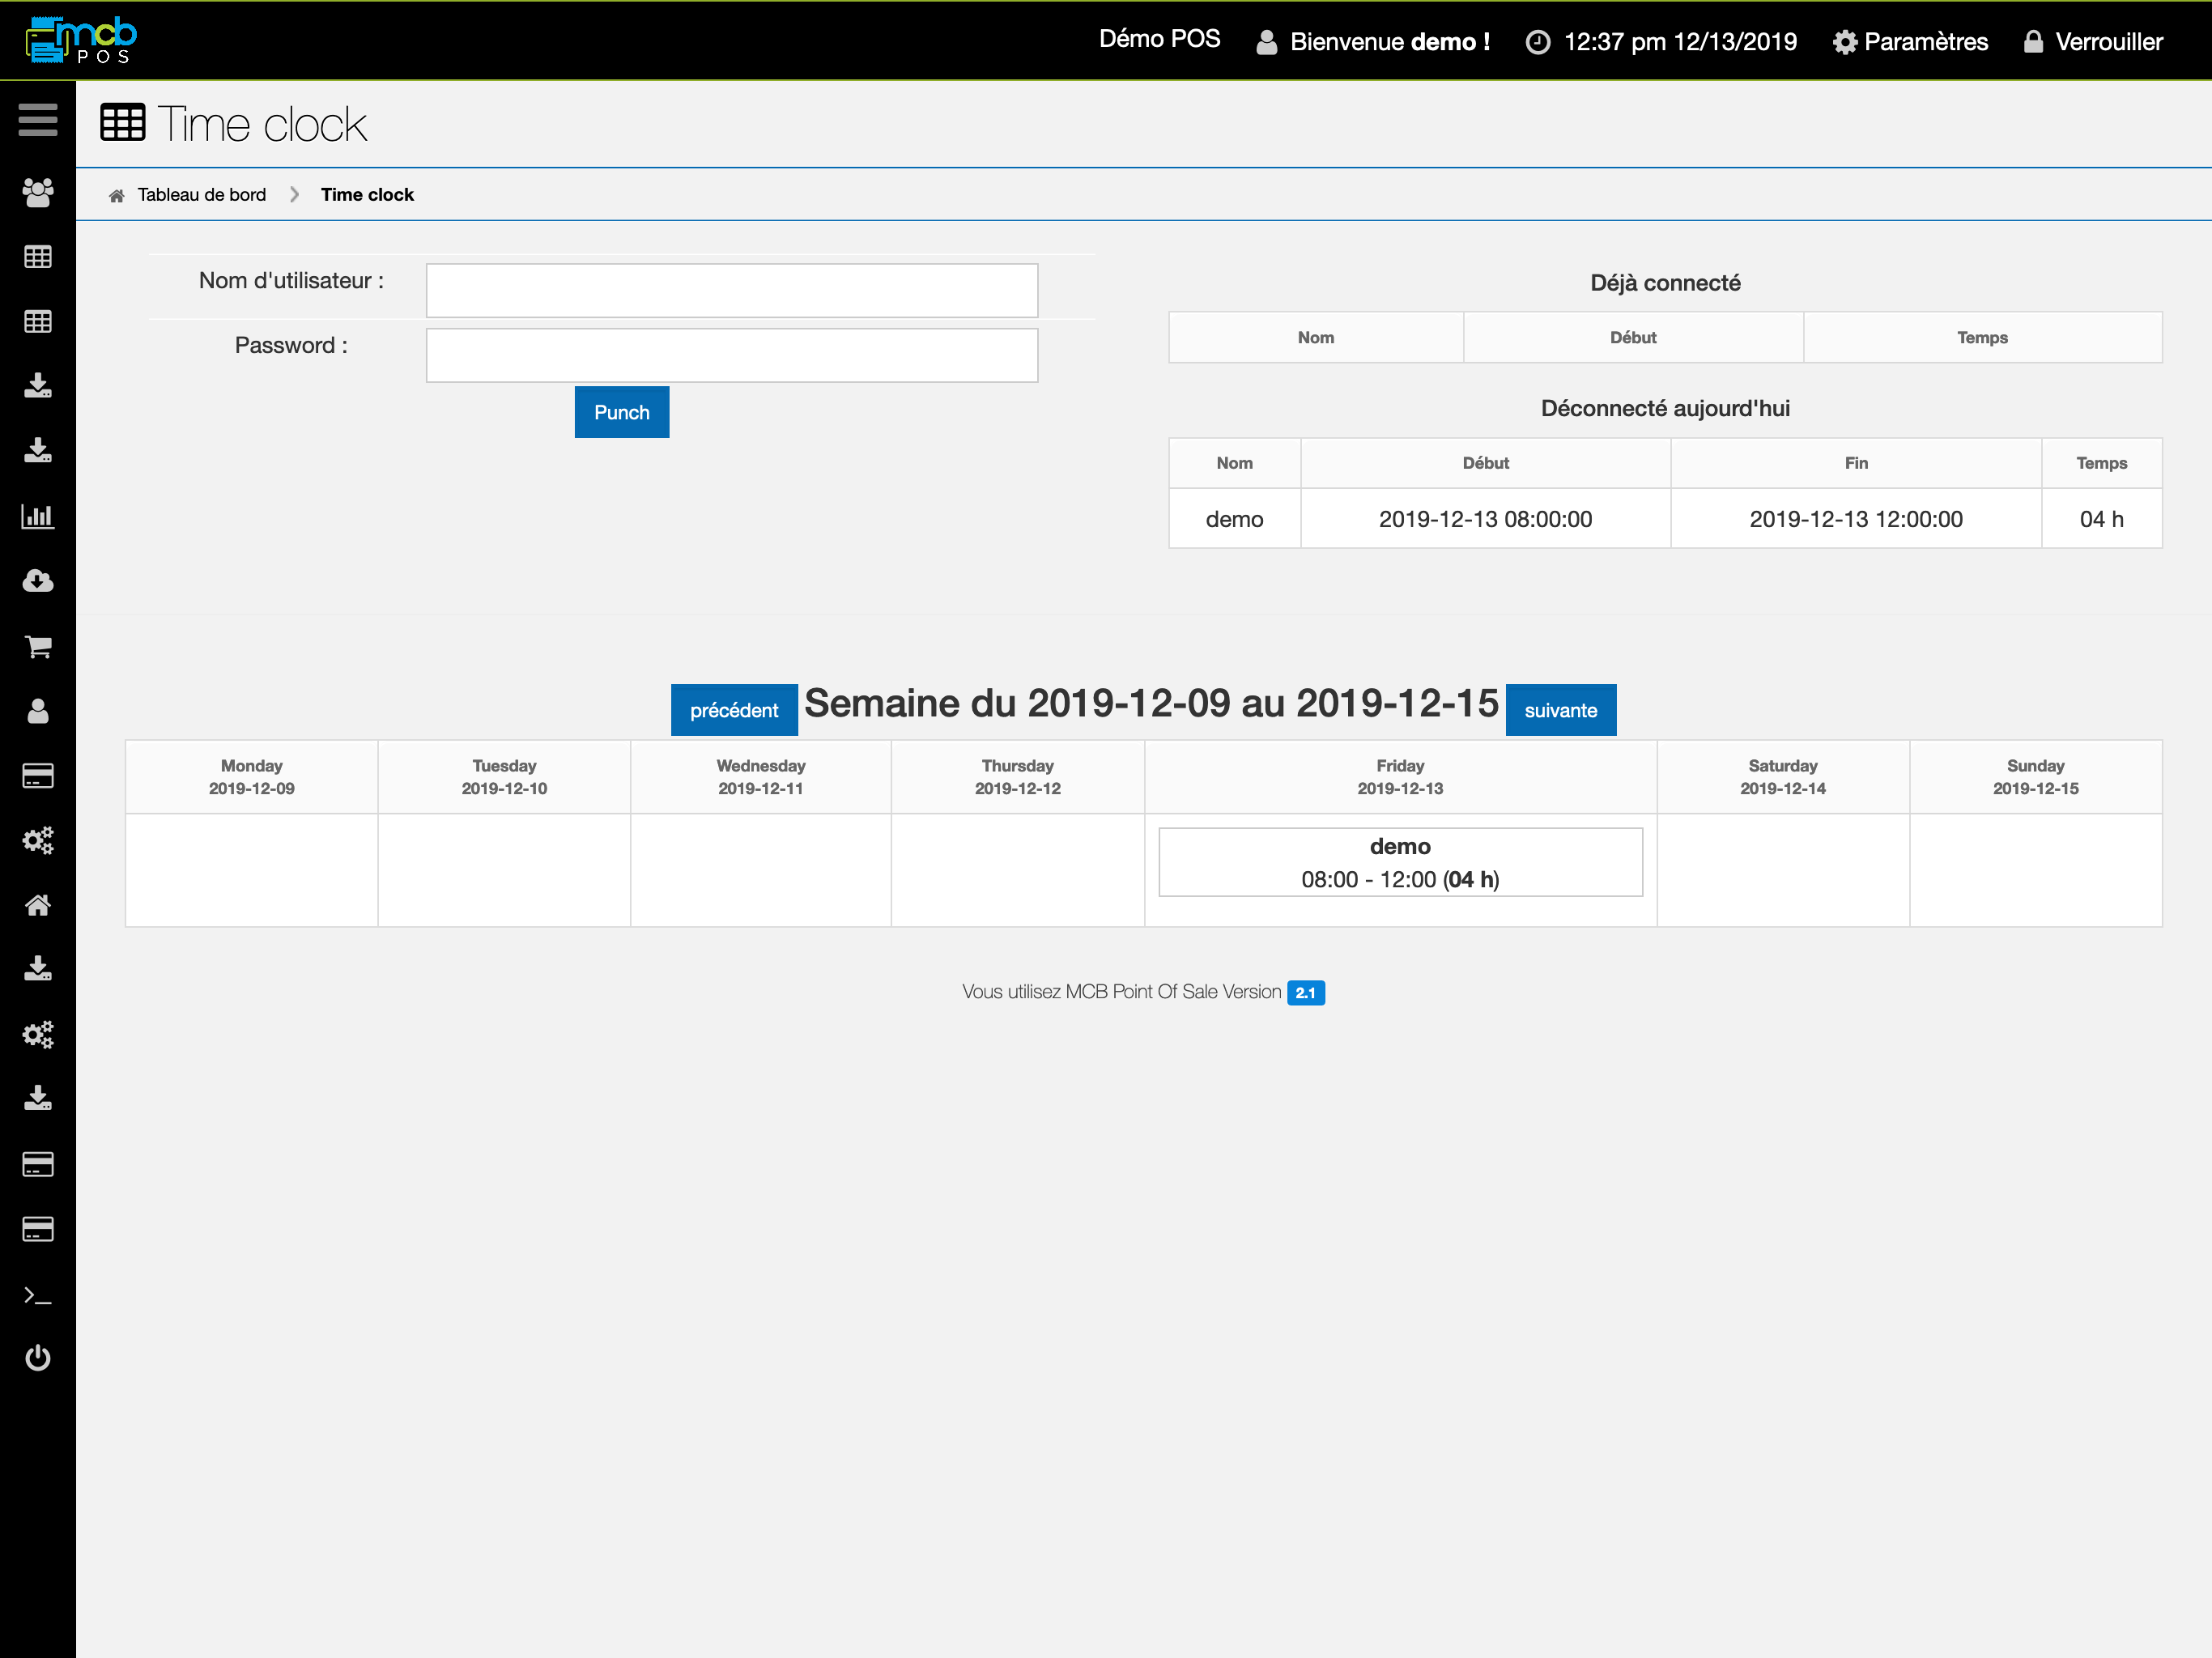This screenshot has height=1658, width=2212.
Task: Click Début header in Déjà connecté table
Action: [x=1633, y=338]
